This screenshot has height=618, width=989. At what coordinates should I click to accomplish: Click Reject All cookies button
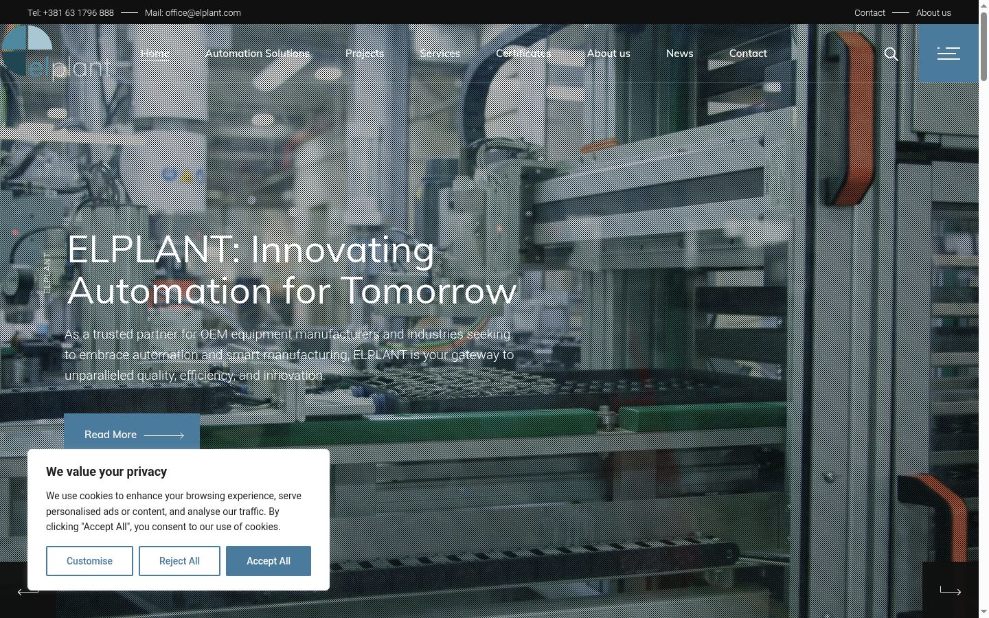coord(179,561)
